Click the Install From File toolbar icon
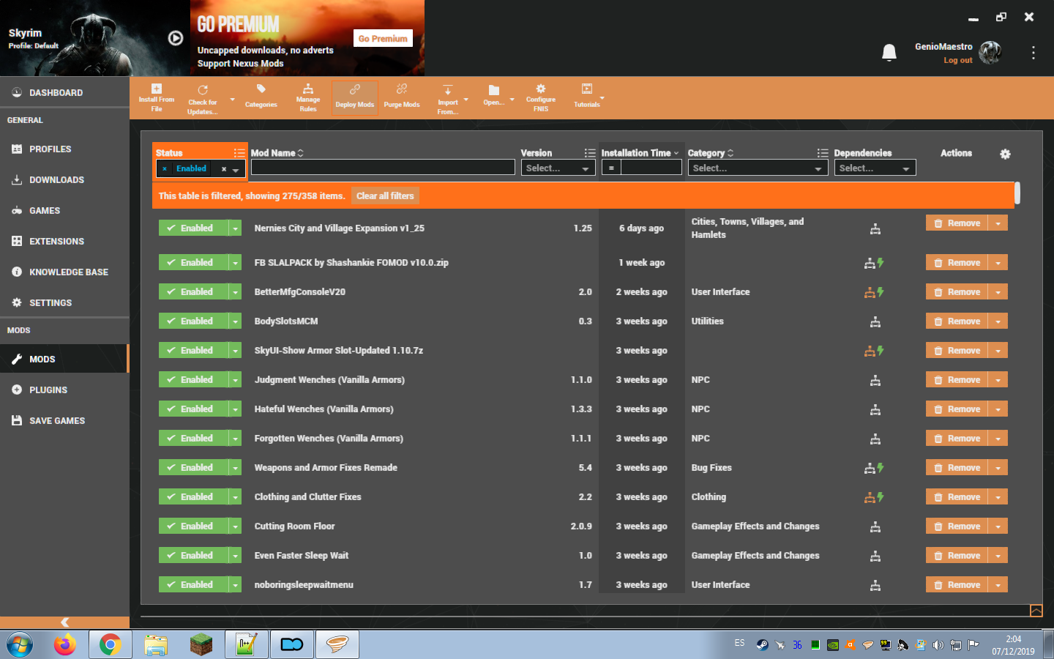This screenshot has height=659, width=1054. tap(157, 89)
